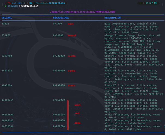This screenshot has width=165, height=135.
Task: Click the decimal offset 13369344
Action: (8, 100)
